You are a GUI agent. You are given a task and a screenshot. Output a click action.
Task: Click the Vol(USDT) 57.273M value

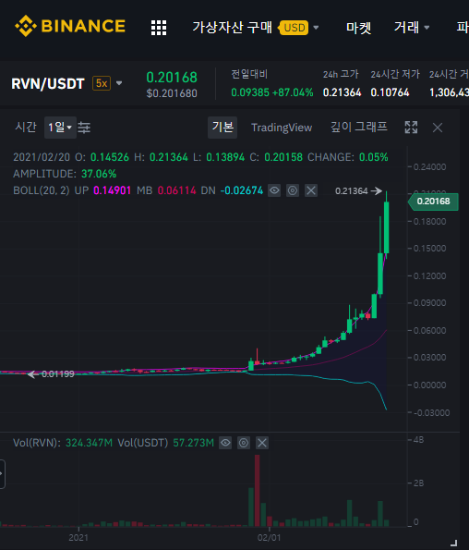[193, 443]
